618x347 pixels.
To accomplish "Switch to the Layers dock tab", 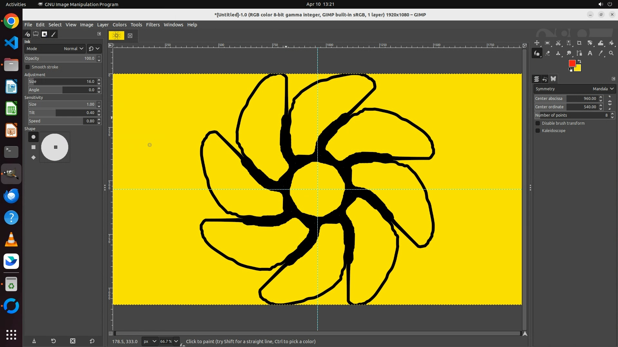I will point(536,79).
